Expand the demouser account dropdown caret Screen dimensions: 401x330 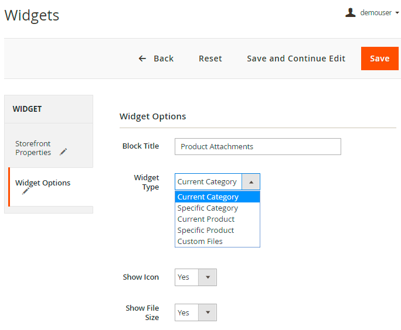[x=397, y=13]
